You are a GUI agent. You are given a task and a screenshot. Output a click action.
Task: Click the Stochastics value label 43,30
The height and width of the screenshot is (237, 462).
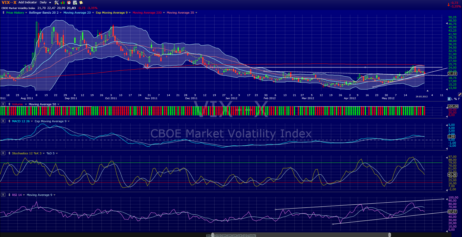click(452, 175)
